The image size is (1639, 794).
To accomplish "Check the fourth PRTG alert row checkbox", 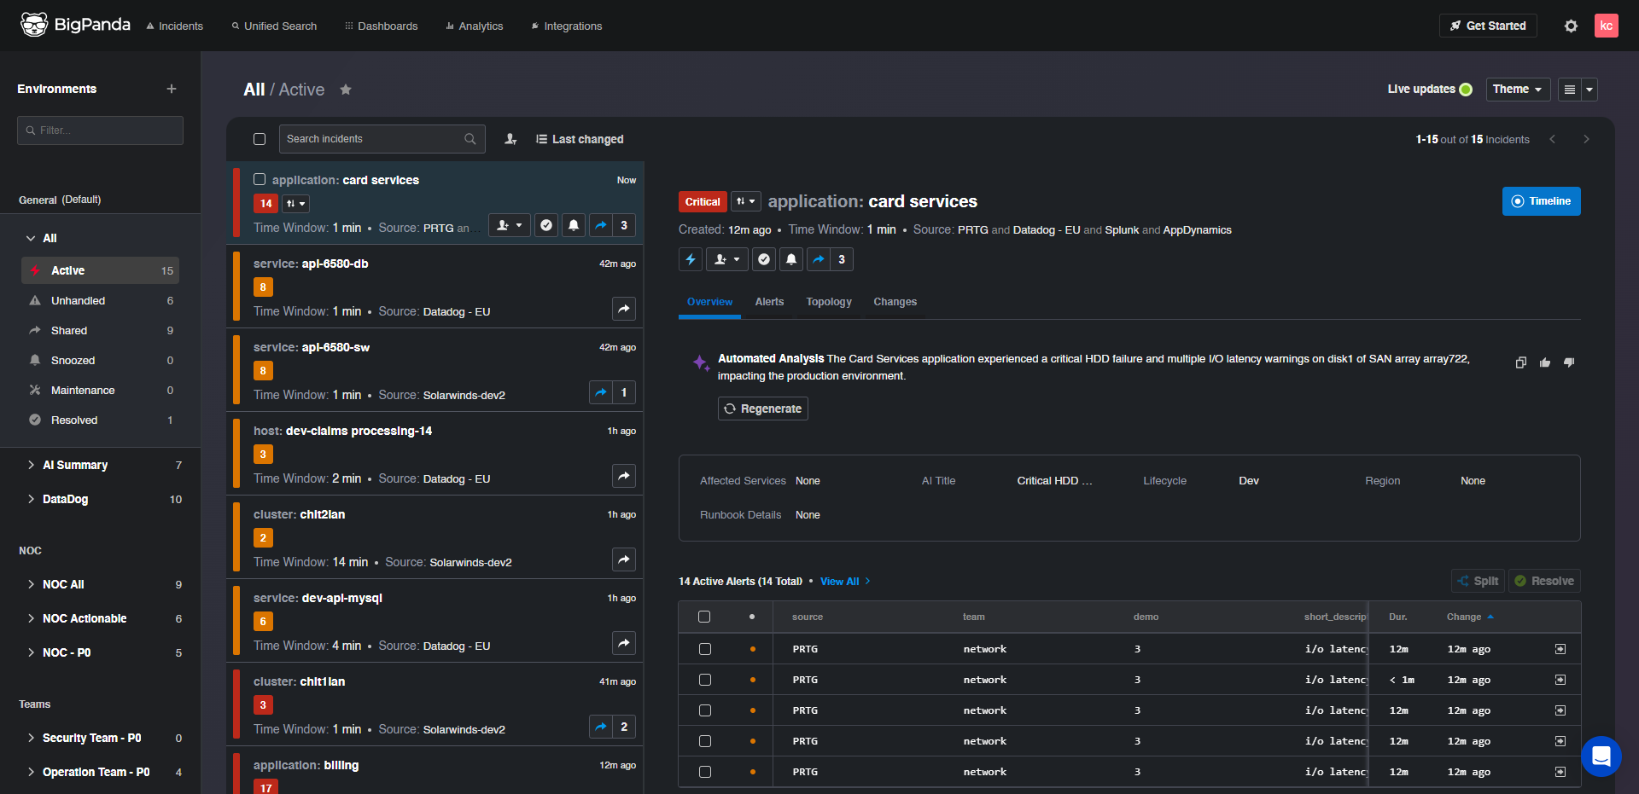I will pos(705,741).
